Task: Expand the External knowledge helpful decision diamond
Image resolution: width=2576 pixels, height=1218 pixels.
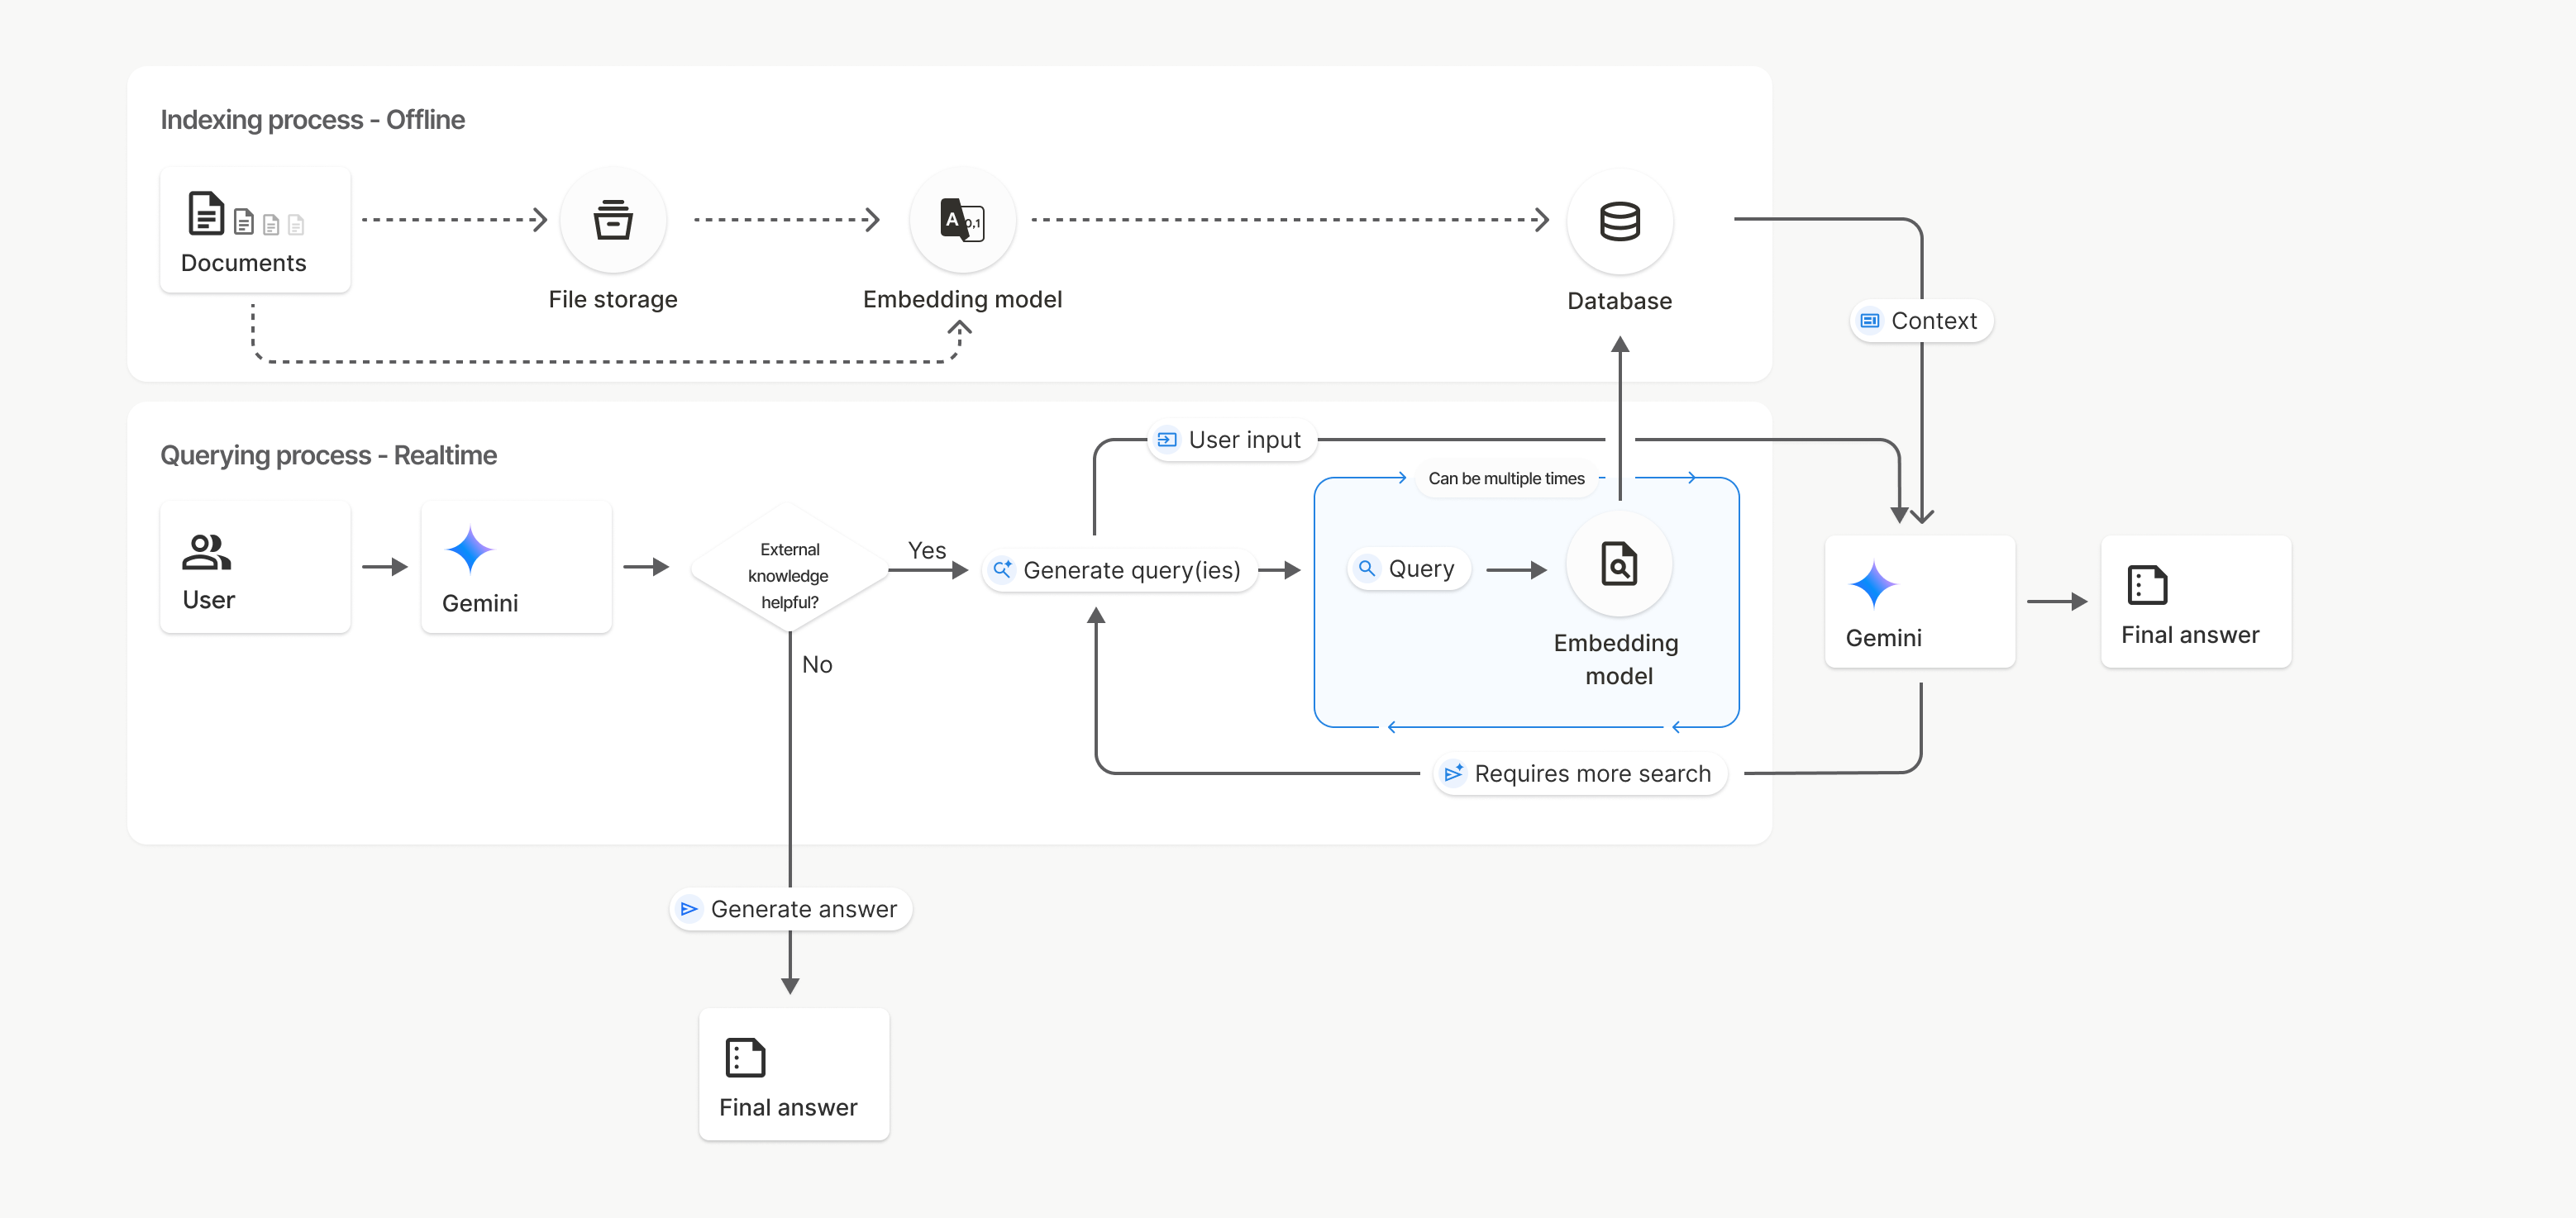Action: (789, 575)
